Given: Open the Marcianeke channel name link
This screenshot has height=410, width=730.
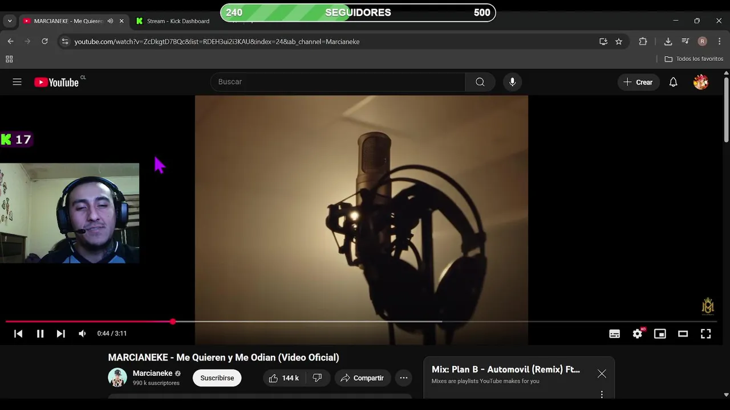Looking at the screenshot, I should [x=152, y=374].
